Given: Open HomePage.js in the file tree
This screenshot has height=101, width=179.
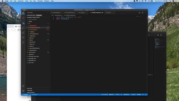Looking at the screenshot, I should pos(34,30).
